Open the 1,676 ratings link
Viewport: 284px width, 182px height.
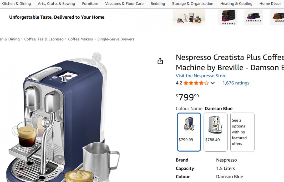[236, 83]
